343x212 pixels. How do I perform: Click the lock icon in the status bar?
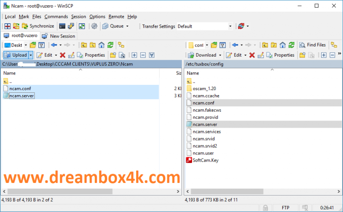click(265, 208)
